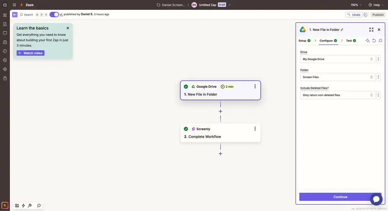Open the file/notes icon in left sidebar
388x211 pixels.
[5, 24]
